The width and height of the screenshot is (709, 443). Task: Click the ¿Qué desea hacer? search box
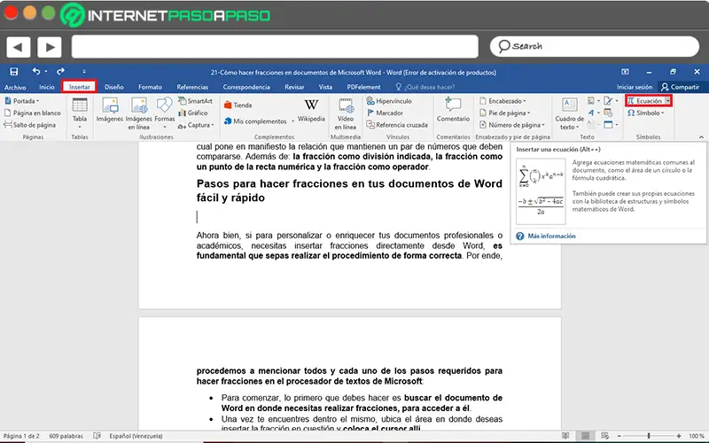(x=425, y=87)
